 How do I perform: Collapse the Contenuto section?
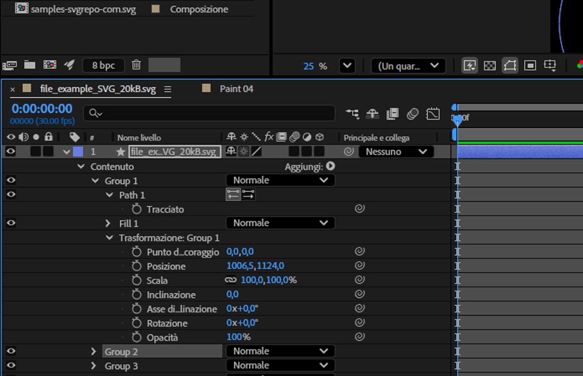pos(81,166)
